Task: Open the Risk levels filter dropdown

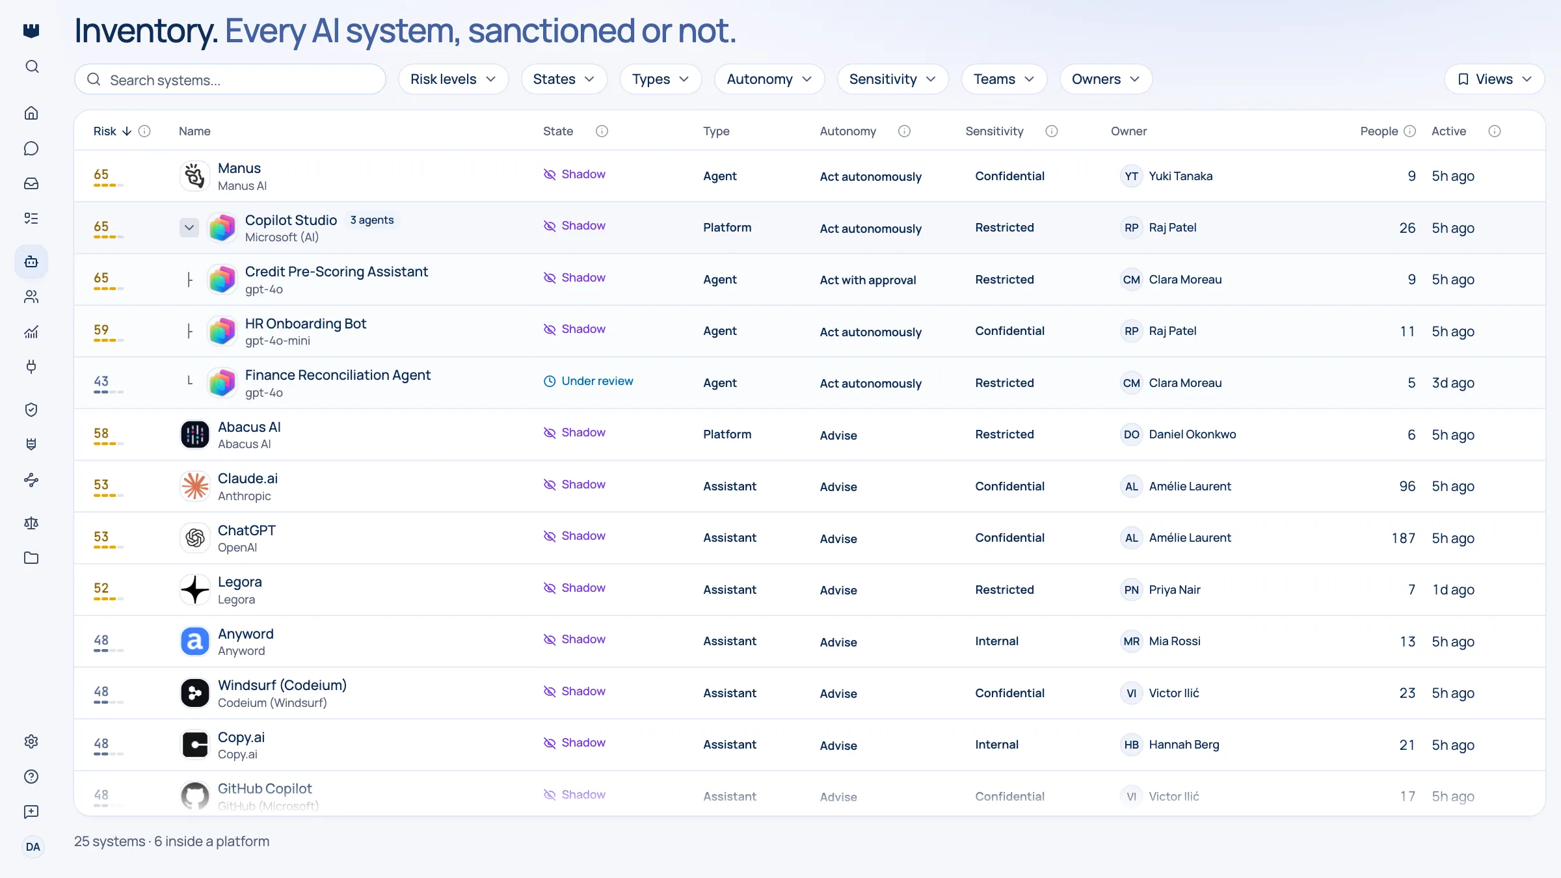Action: [453, 79]
